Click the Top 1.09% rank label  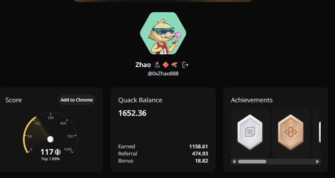pos(50,159)
